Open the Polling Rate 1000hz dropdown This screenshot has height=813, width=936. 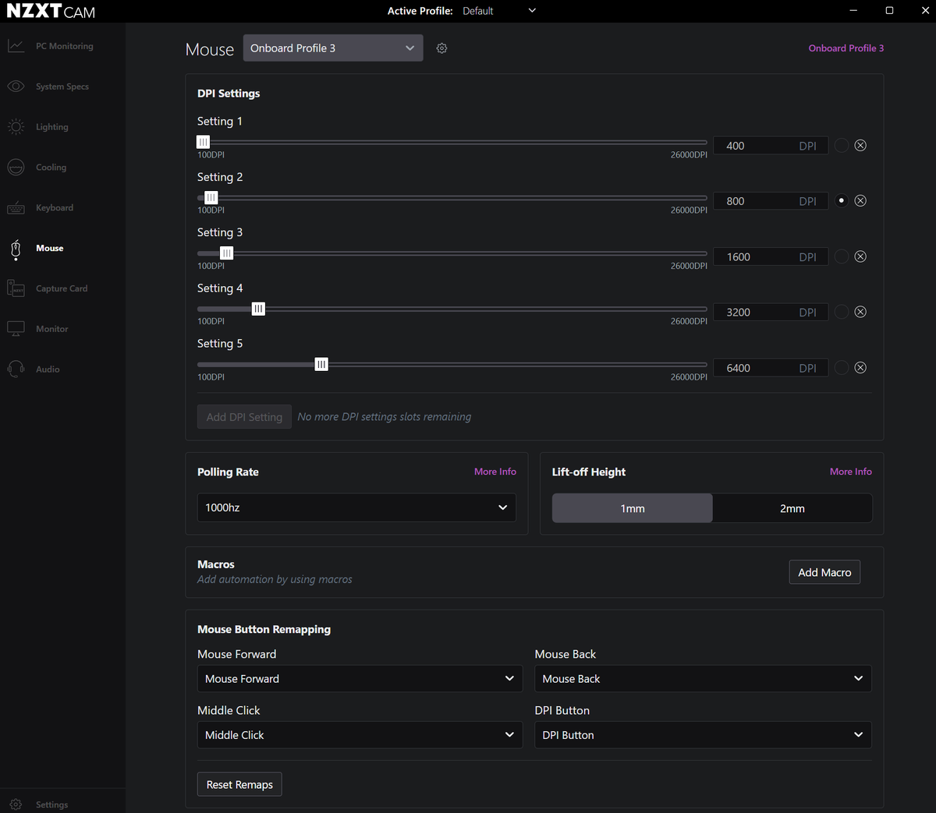tap(356, 507)
